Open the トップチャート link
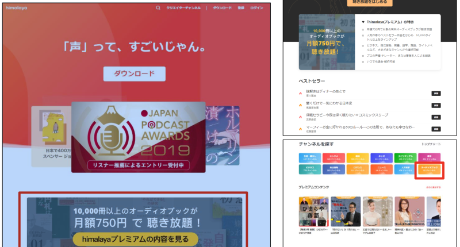Image resolution: width=460 pixels, height=247 pixels. click(x=431, y=144)
